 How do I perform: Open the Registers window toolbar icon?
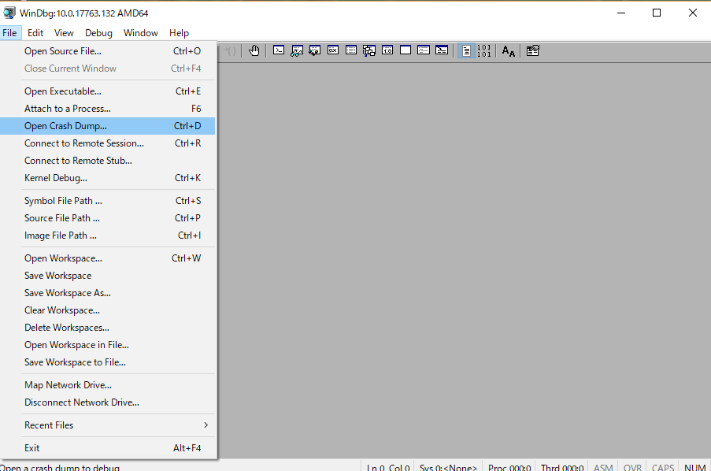click(333, 50)
